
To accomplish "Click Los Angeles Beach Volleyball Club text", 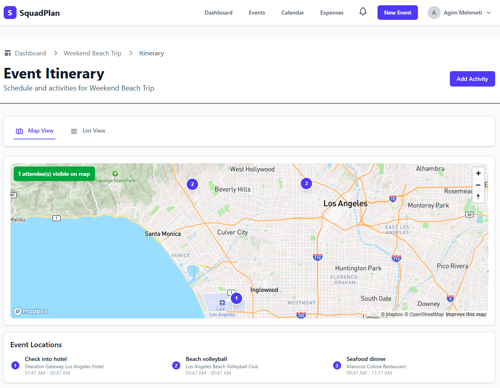I will point(222,367).
